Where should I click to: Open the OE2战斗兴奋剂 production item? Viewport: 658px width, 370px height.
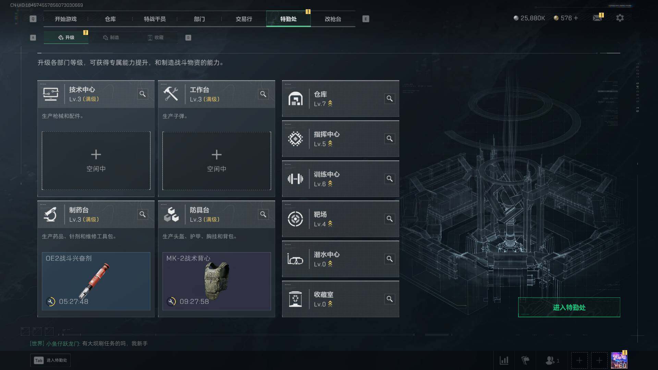(96, 281)
